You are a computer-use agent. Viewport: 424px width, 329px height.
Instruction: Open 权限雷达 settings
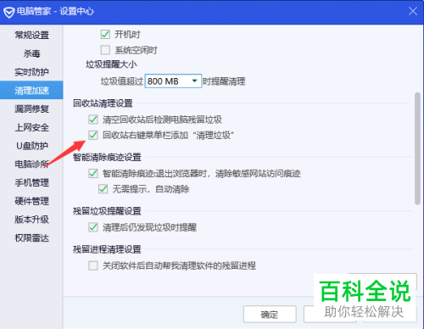31,237
